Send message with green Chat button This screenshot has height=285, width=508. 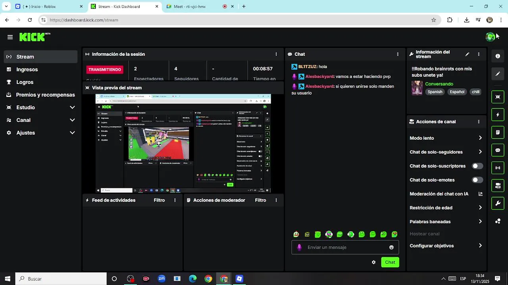[x=390, y=262]
